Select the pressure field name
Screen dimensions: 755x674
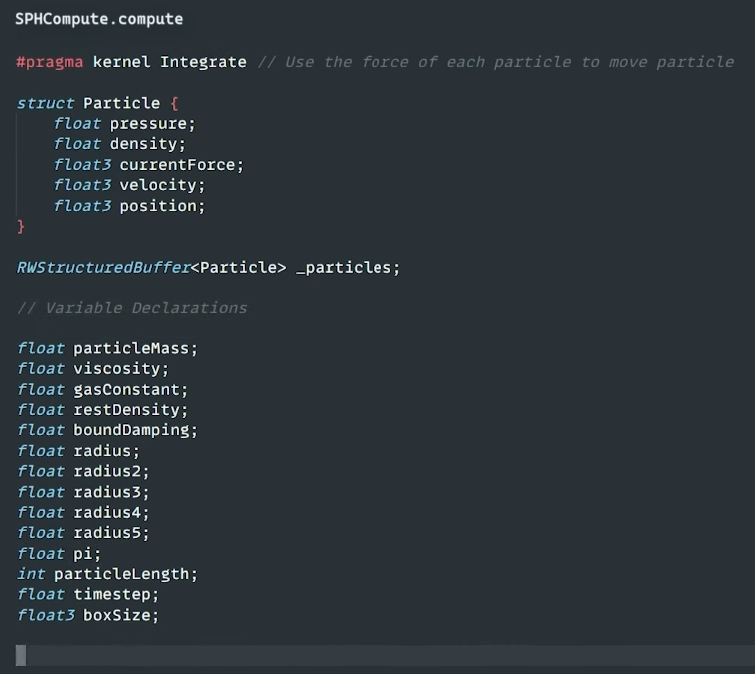click(152, 124)
